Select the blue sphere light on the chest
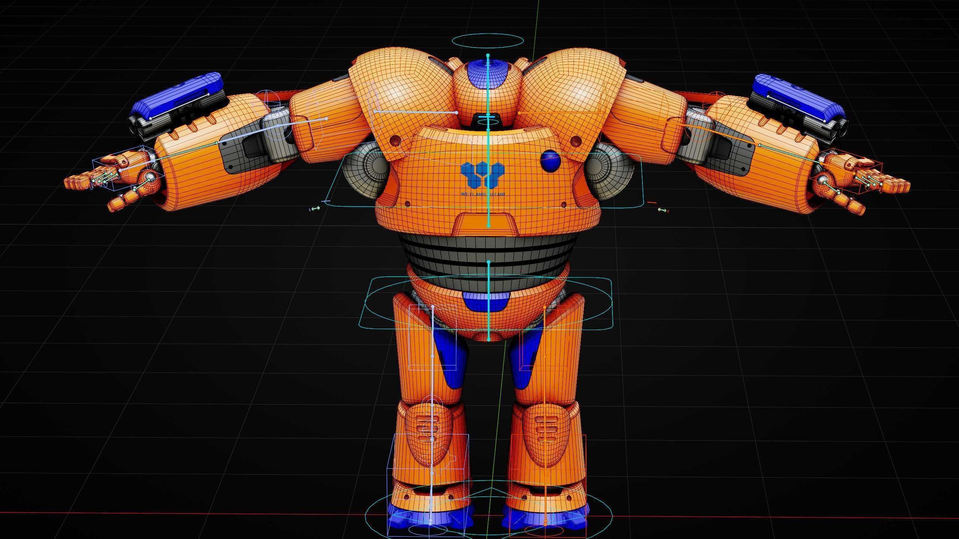The width and height of the screenshot is (959, 539). pos(550,161)
